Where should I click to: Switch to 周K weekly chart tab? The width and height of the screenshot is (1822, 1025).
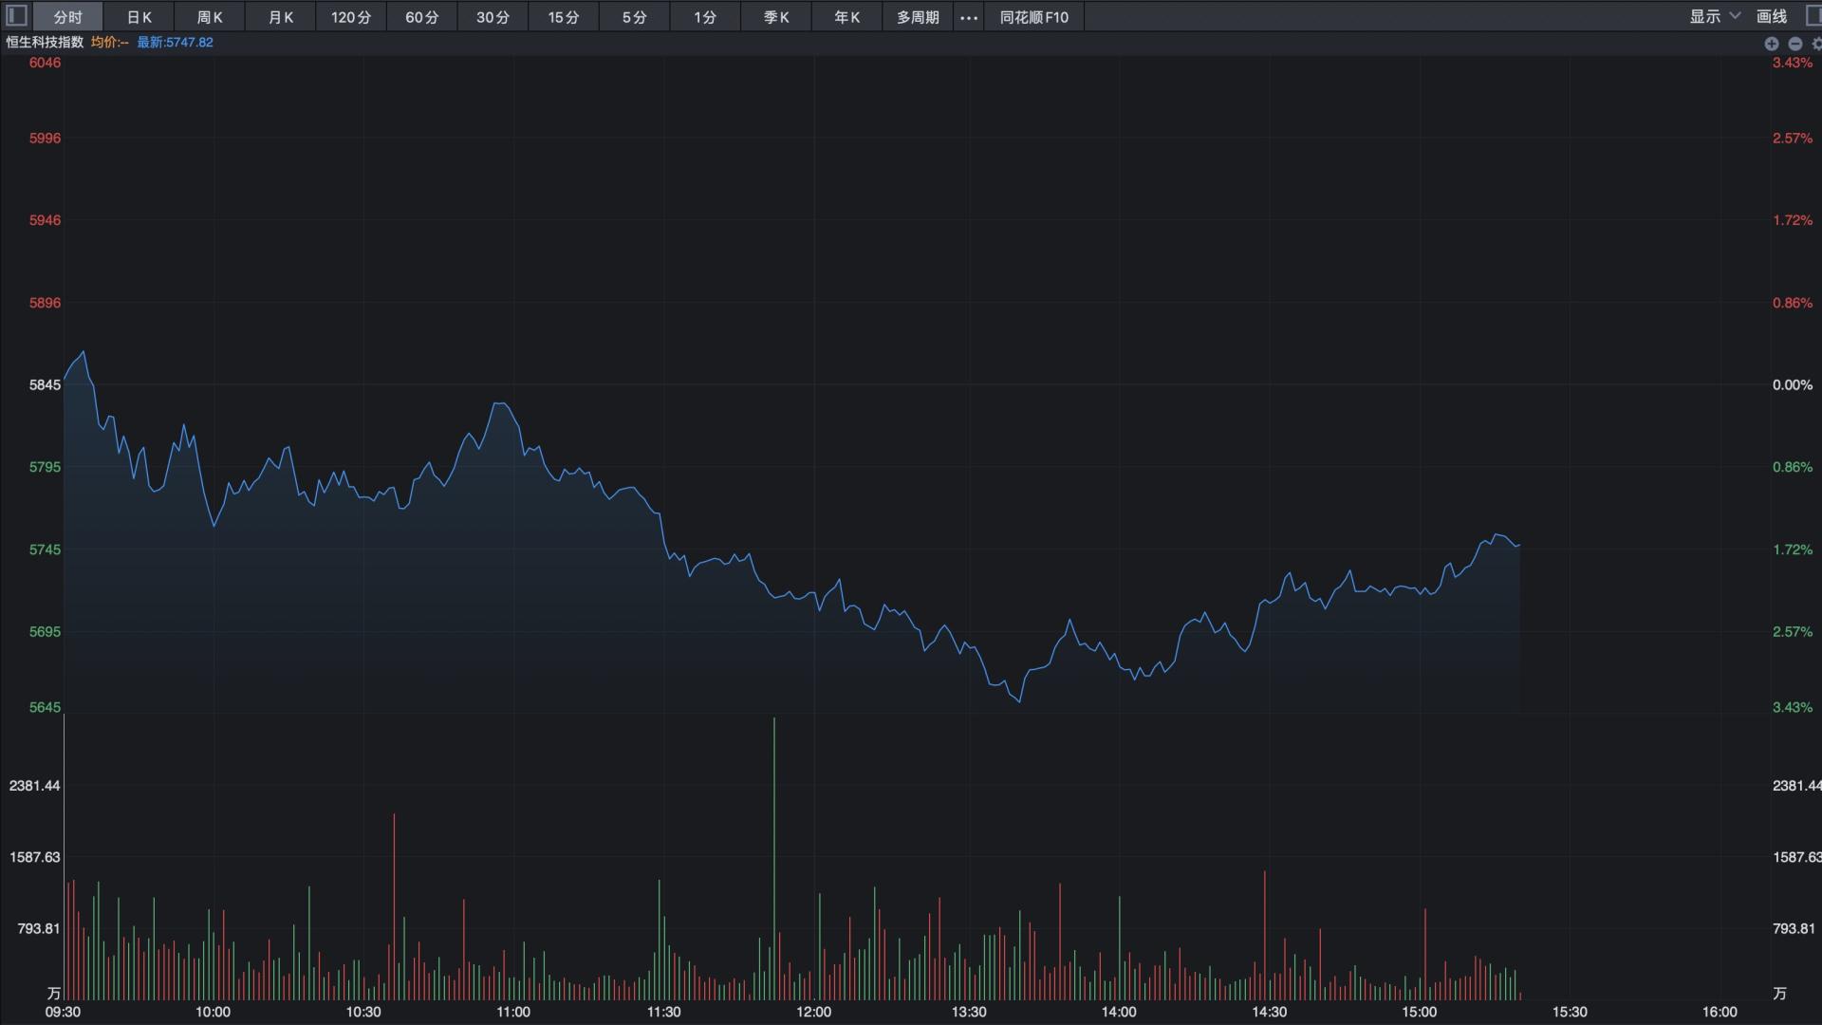(210, 17)
